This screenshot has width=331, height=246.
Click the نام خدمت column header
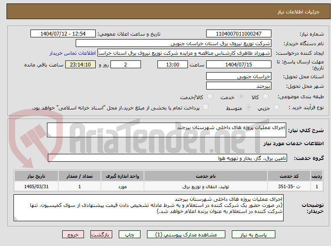click(206, 176)
